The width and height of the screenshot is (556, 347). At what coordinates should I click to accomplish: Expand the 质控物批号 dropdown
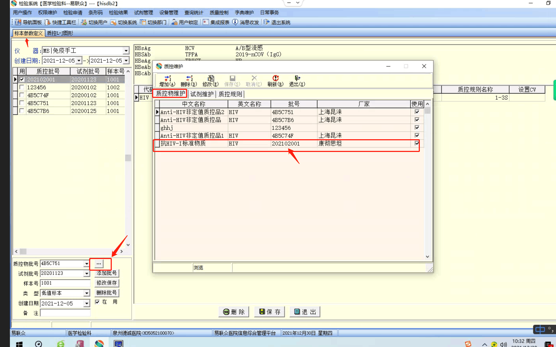pyautogui.click(x=87, y=264)
